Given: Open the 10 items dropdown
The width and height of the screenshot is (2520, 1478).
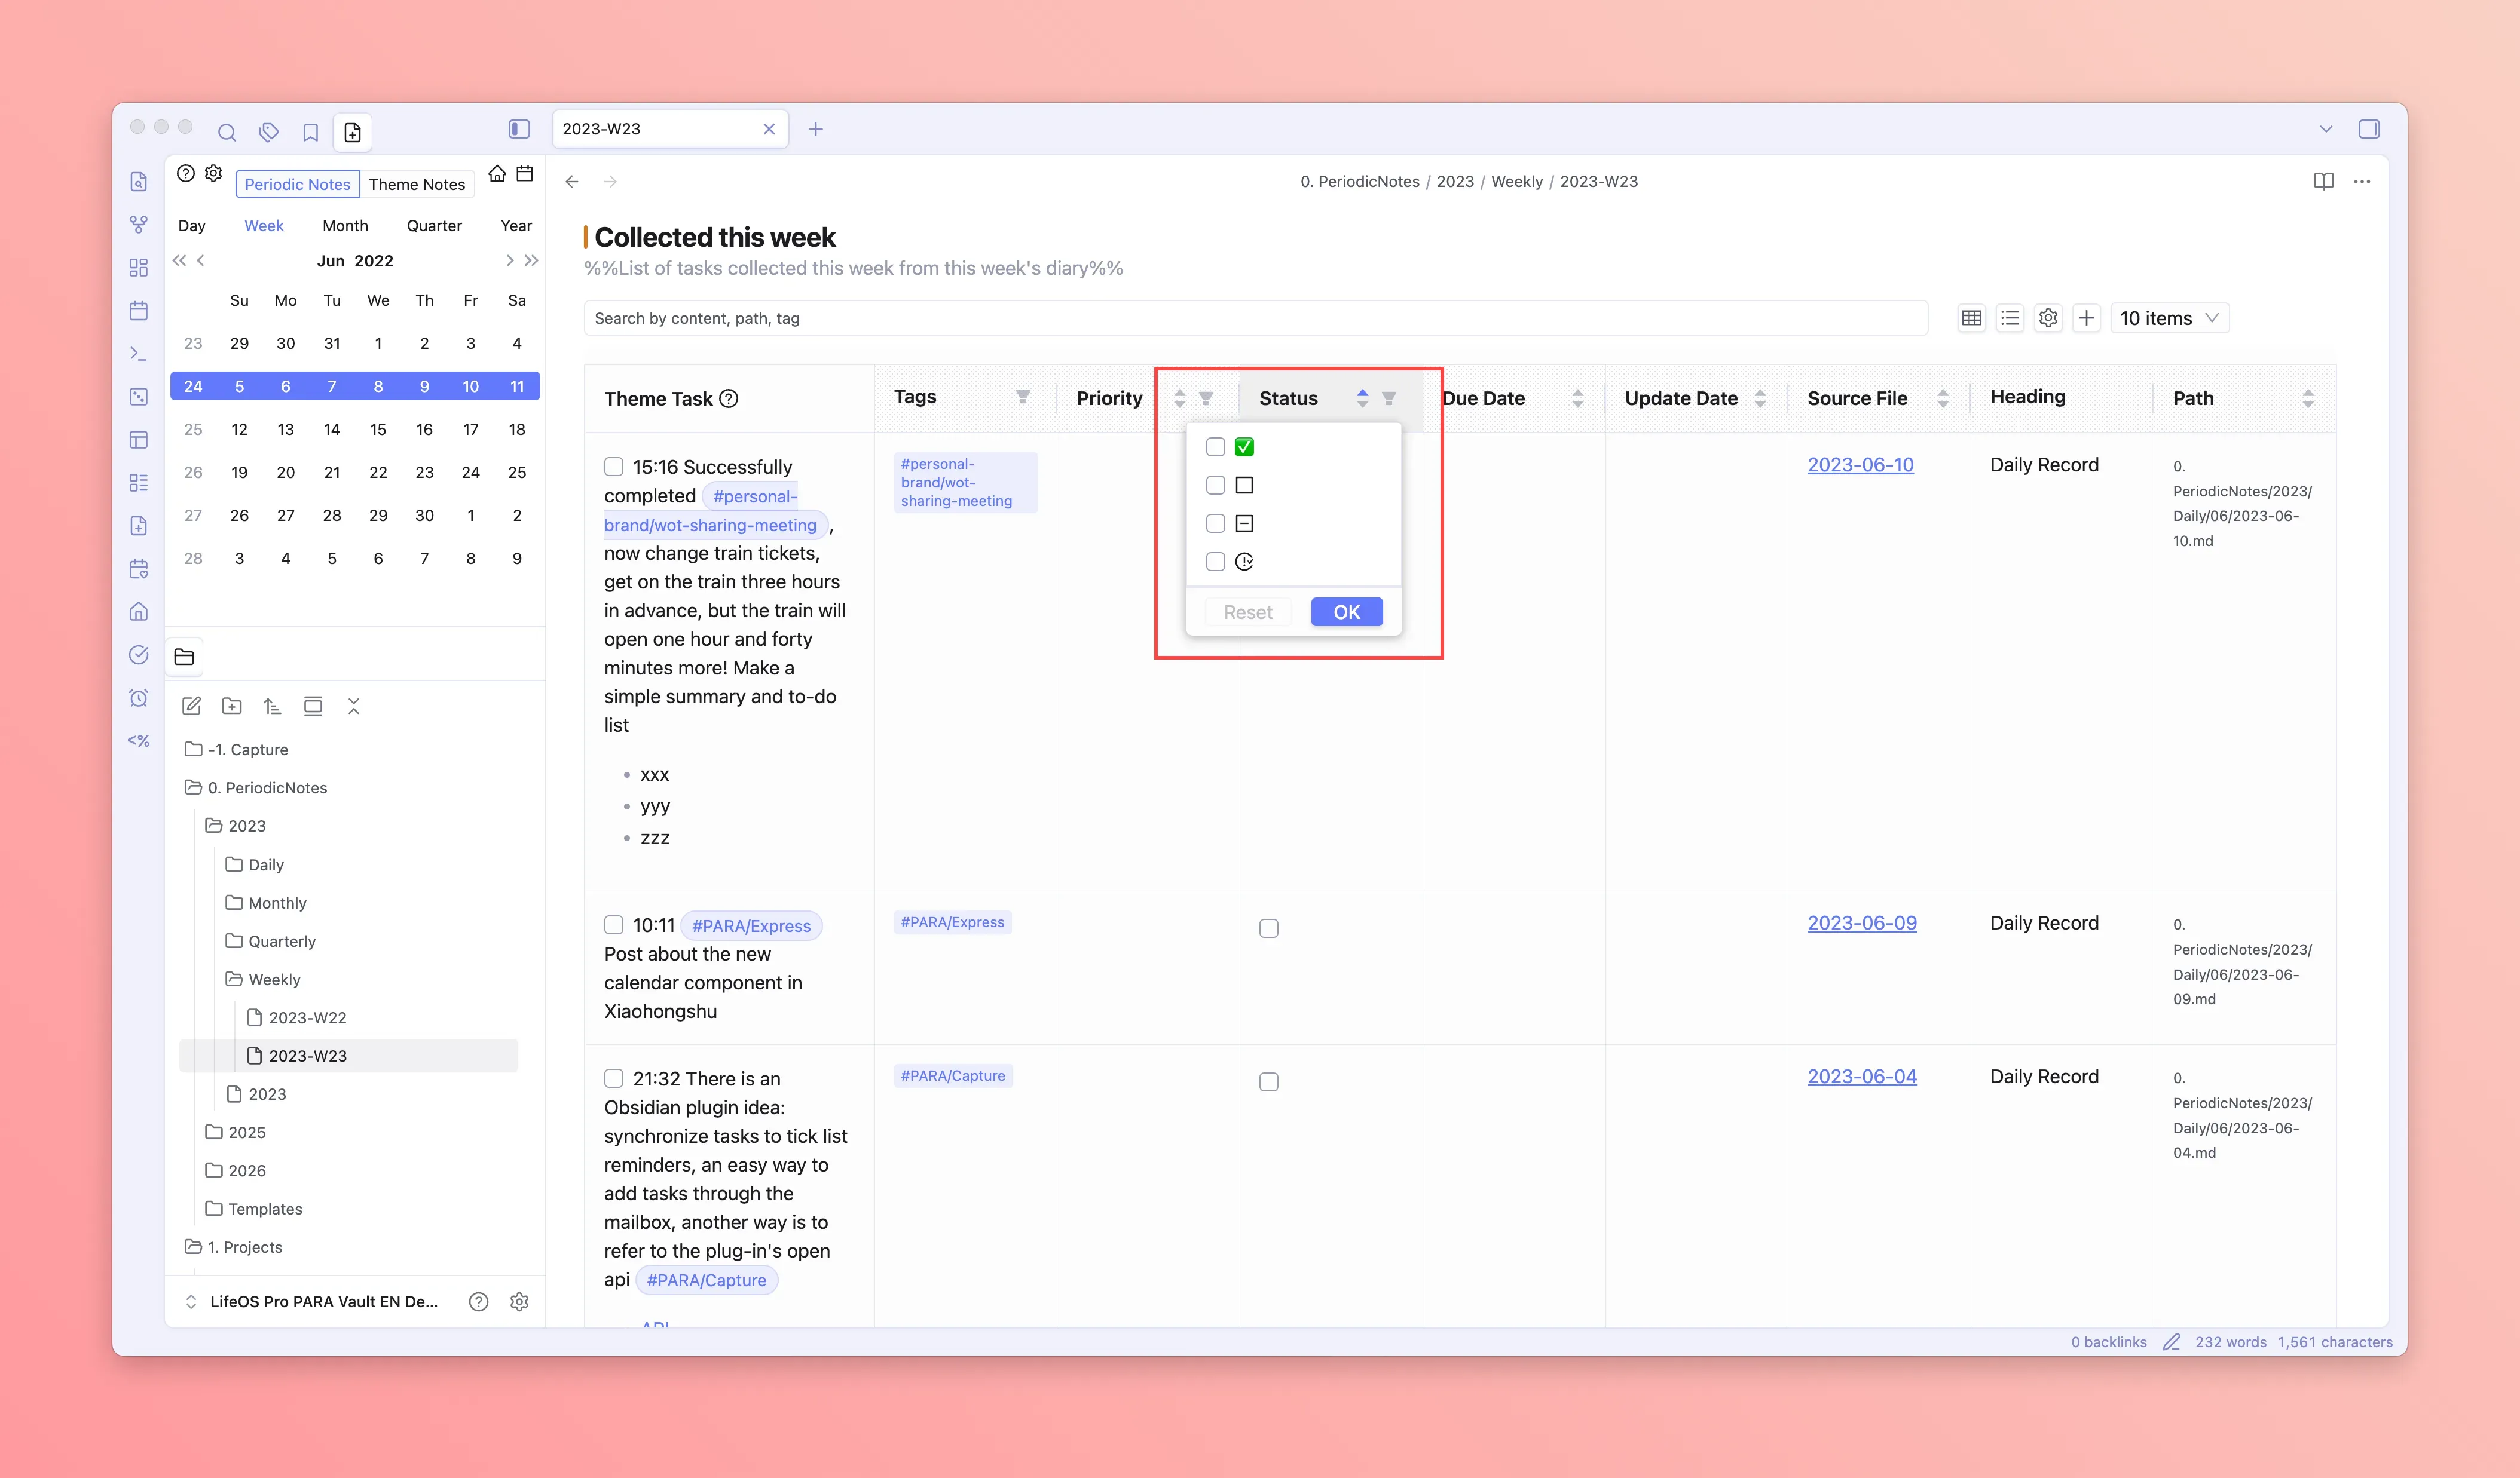Looking at the screenshot, I should pos(2168,318).
